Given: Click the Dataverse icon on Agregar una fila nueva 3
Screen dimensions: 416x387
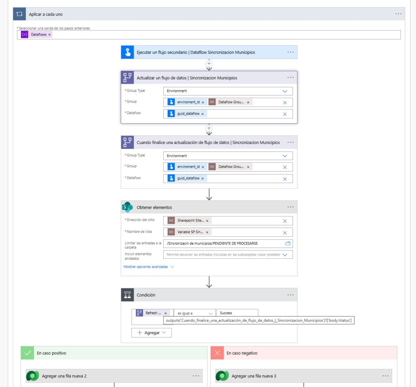Looking at the screenshot, I should [222, 376].
